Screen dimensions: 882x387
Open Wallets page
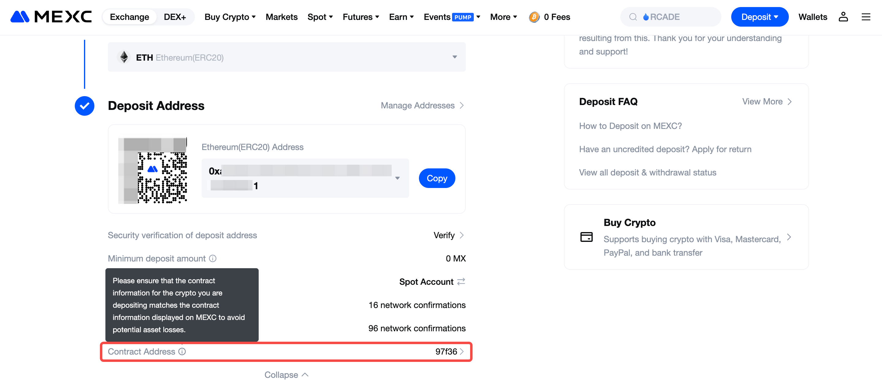point(812,17)
